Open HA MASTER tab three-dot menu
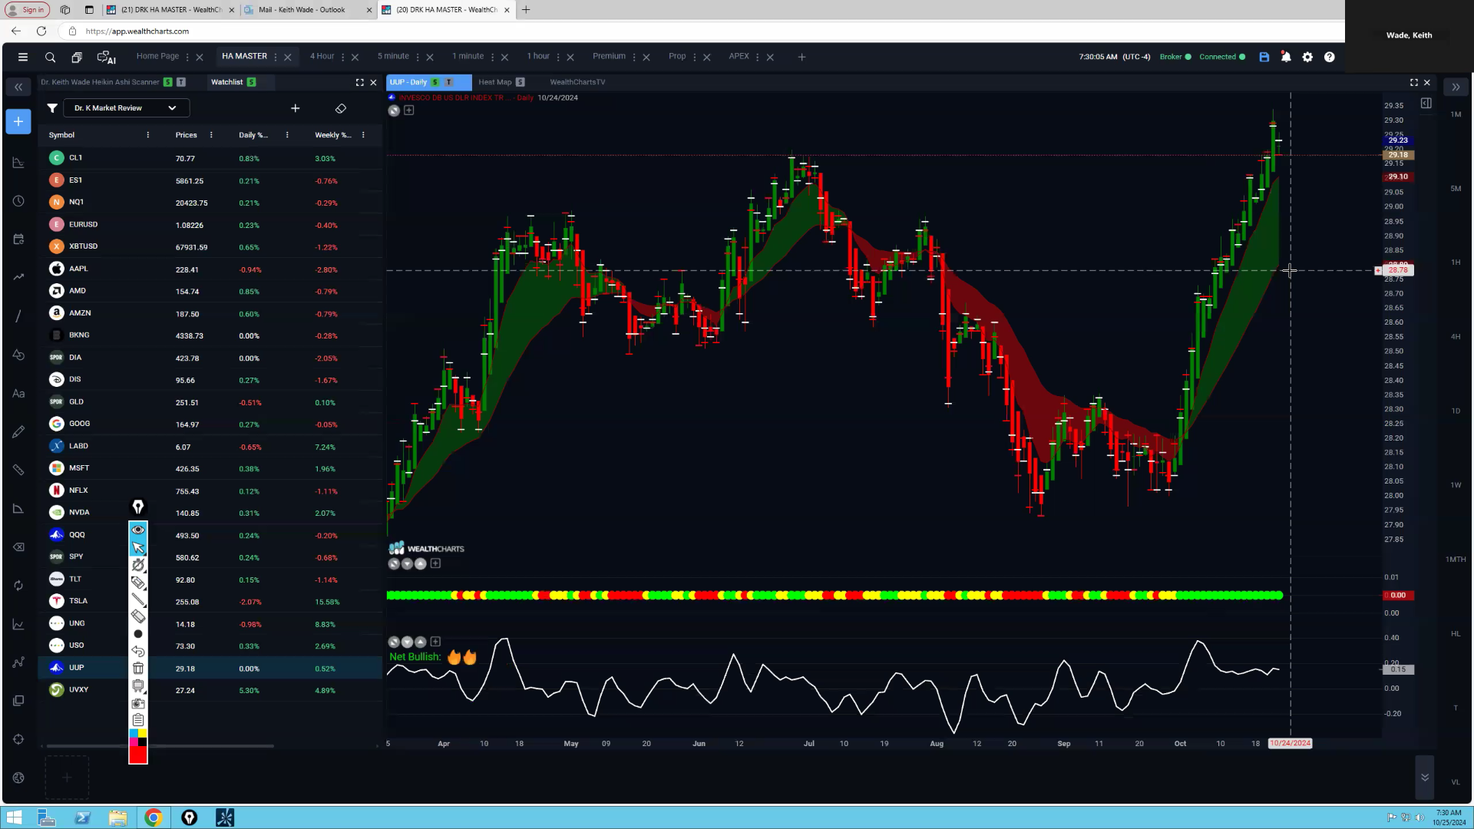This screenshot has height=829, width=1474. point(276,57)
